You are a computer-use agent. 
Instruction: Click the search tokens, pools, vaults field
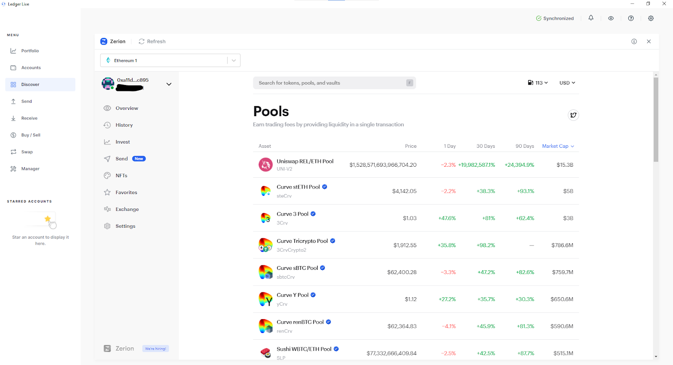[x=334, y=83]
